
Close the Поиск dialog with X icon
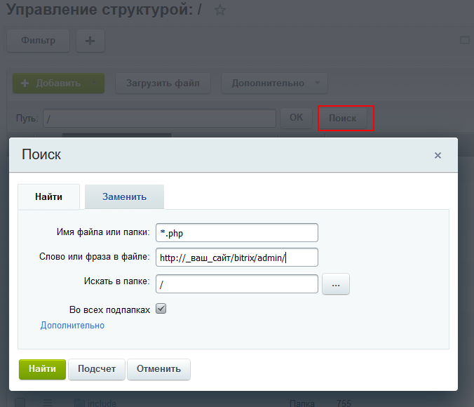point(438,156)
